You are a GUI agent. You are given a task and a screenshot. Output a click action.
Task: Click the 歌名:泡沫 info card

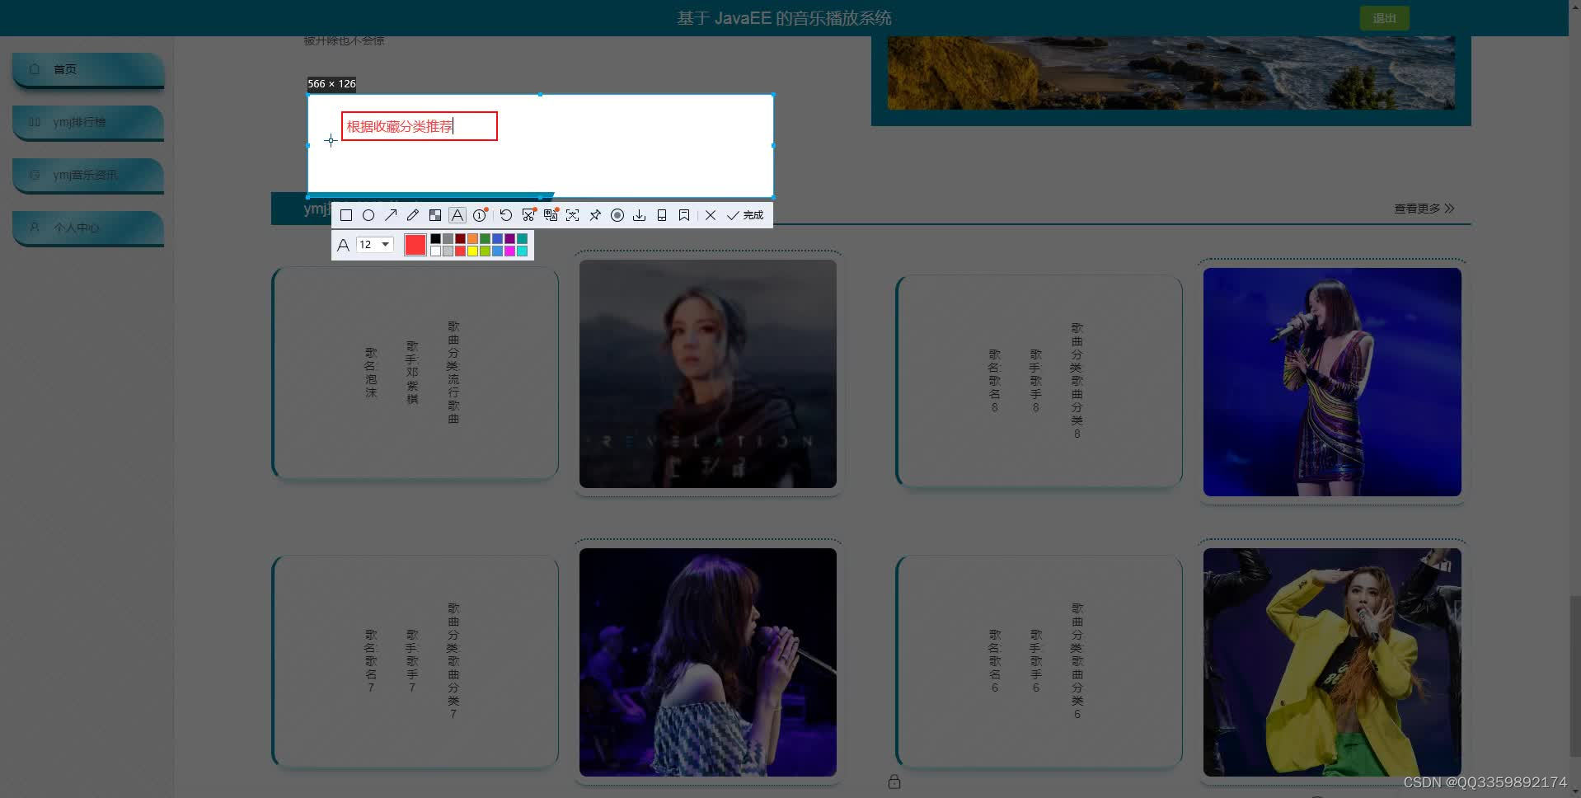415,373
